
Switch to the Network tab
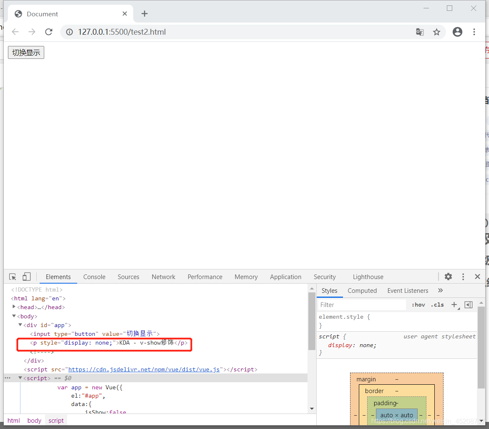pos(164,277)
